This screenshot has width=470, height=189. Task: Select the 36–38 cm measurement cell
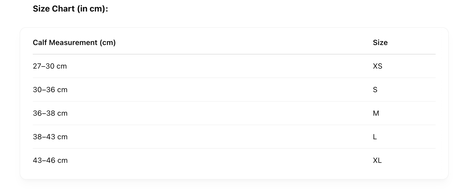pos(50,113)
